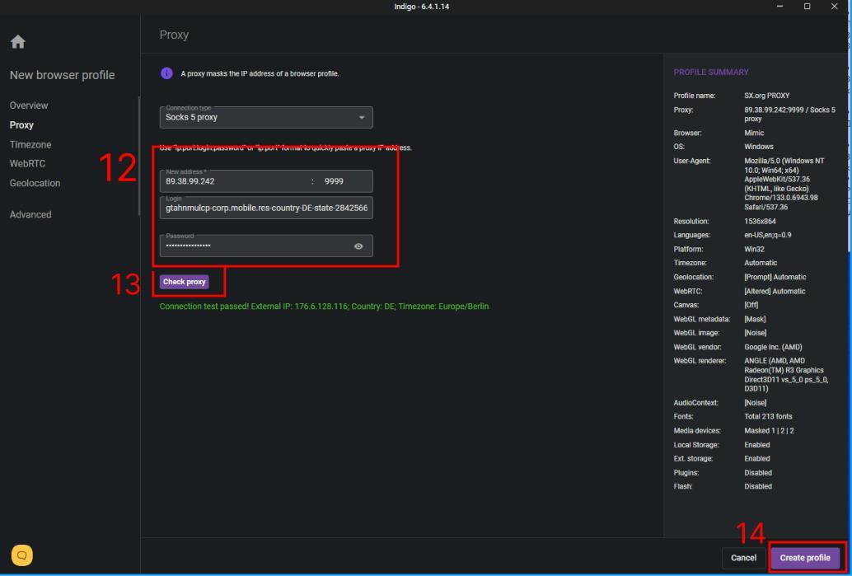852x576 pixels.
Task: Navigate to Geolocation settings
Action: click(x=35, y=183)
